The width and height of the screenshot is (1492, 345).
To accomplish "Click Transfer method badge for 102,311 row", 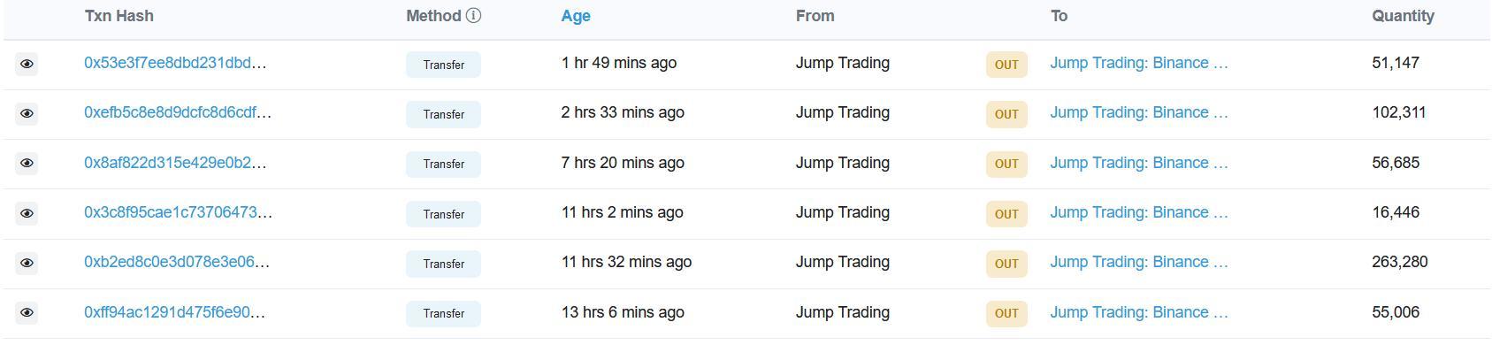I will tap(443, 114).
